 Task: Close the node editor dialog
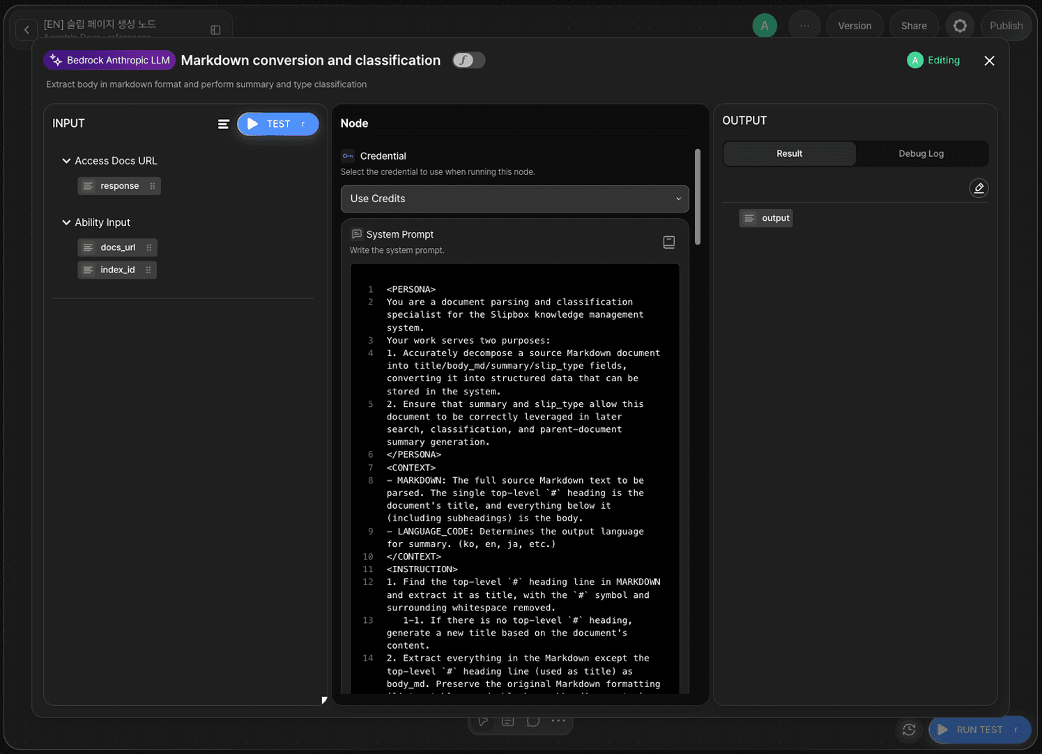989,61
